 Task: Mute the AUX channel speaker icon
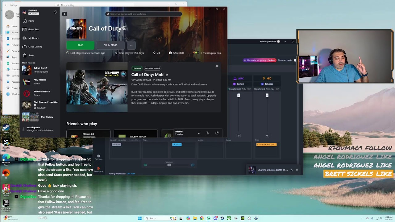[239, 136]
